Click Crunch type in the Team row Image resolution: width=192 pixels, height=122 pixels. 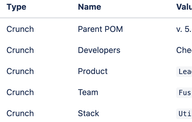(20, 92)
